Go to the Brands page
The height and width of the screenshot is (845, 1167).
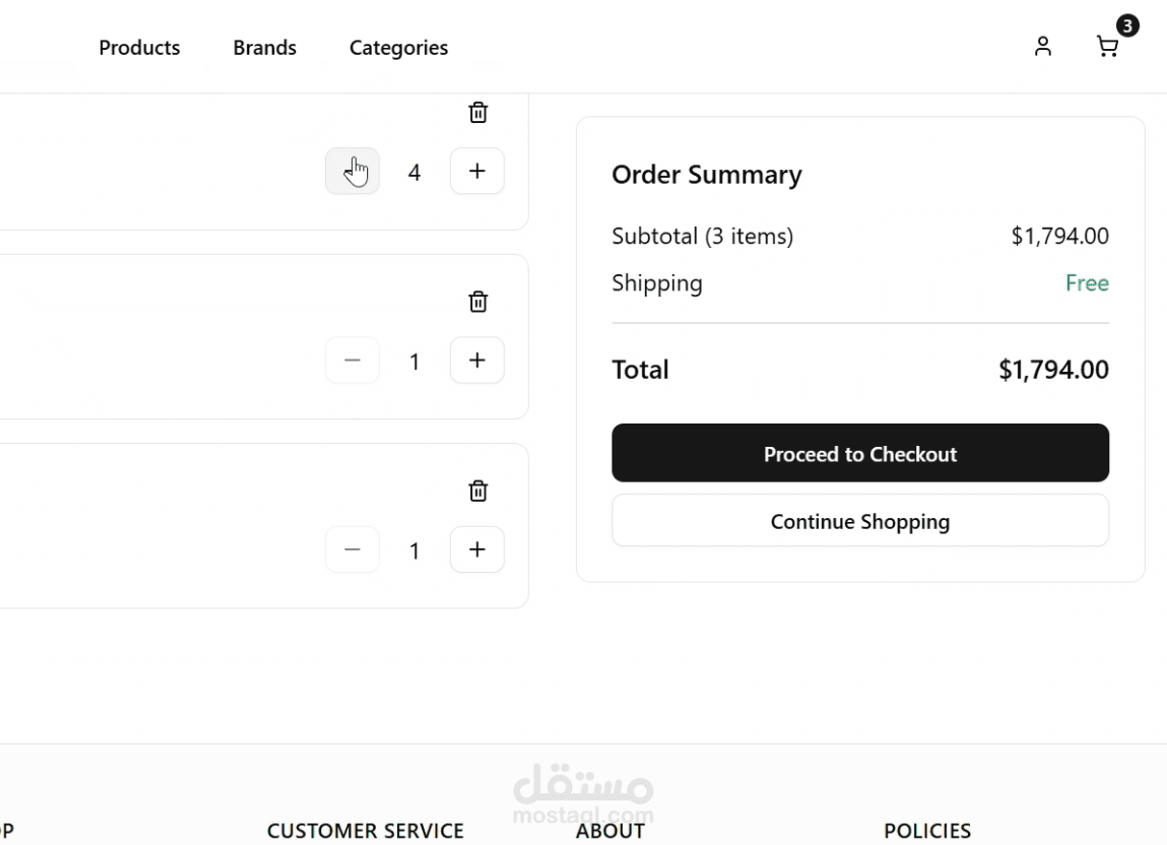click(x=264, y=47)
